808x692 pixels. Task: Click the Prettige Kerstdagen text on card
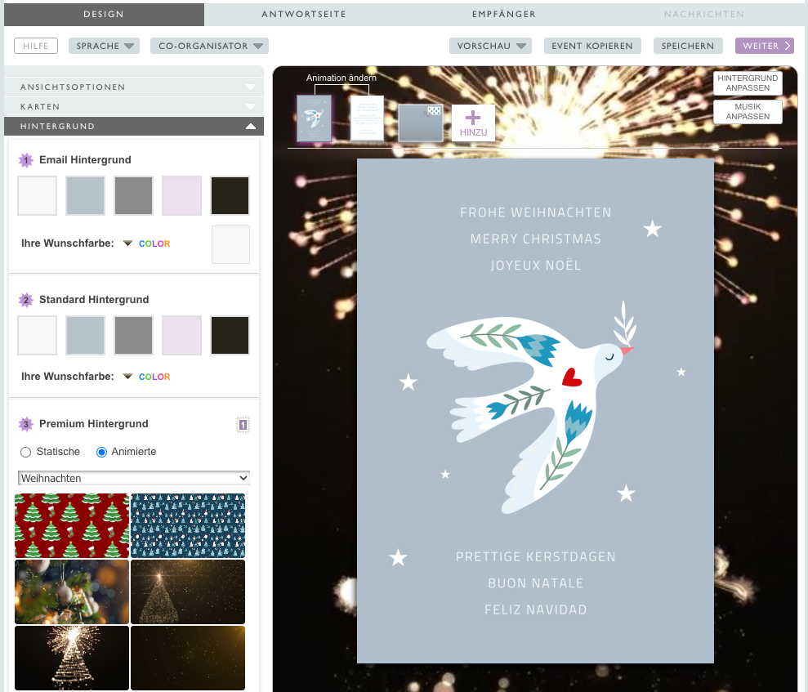tap(535, 556)
